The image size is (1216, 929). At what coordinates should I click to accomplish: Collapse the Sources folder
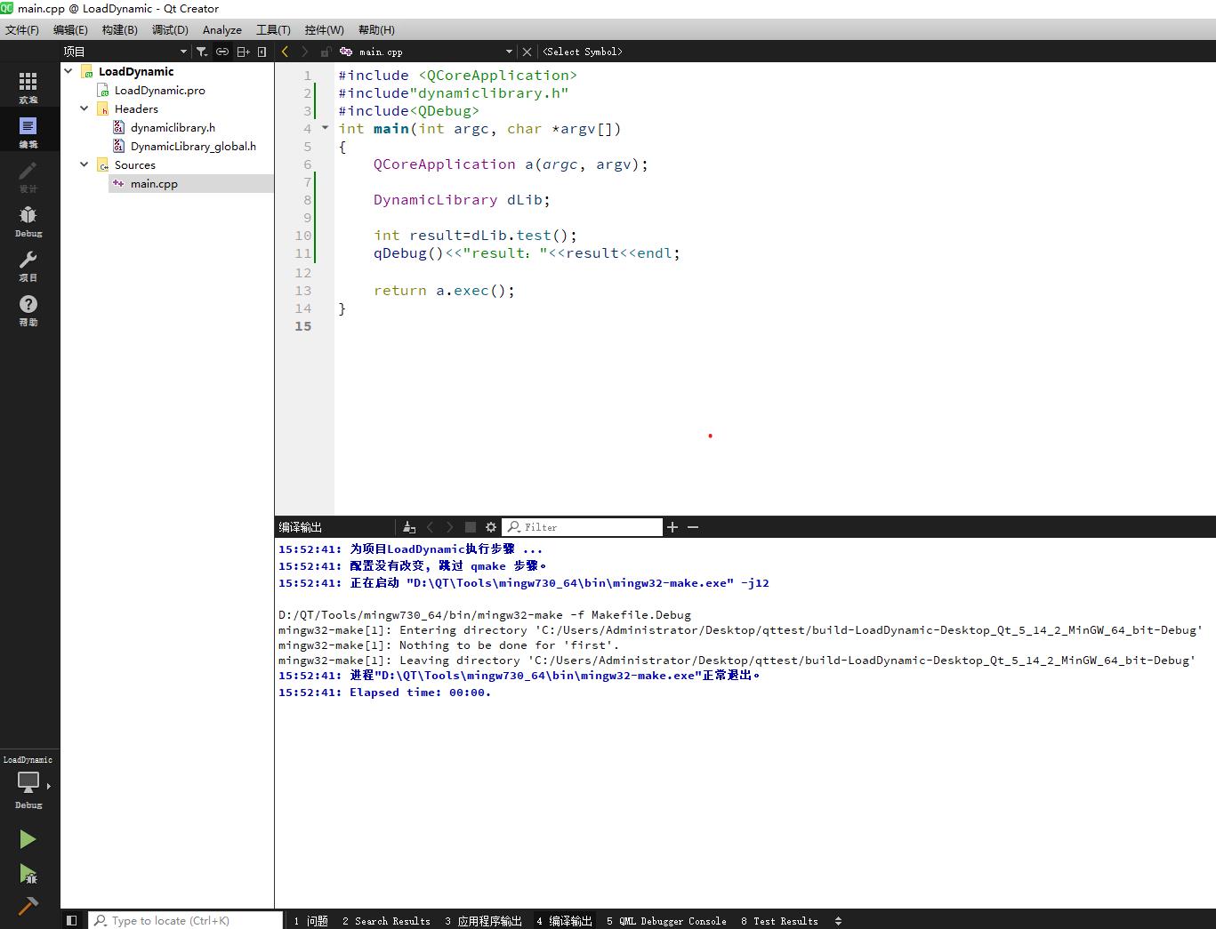click(x=85, y=164)
